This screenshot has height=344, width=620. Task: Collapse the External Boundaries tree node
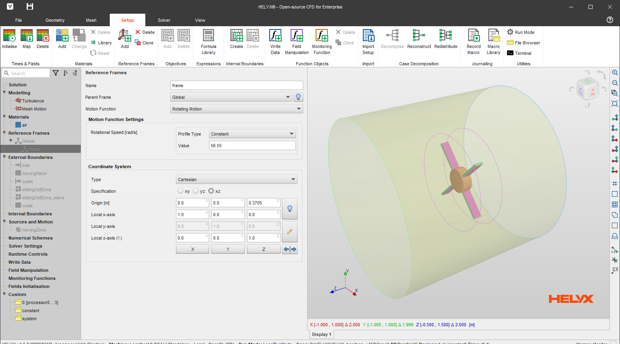[x=4, y=157]
